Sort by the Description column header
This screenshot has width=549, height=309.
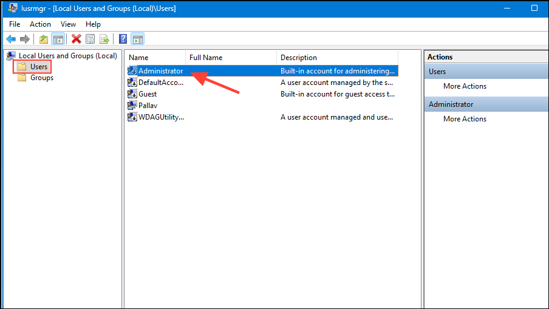click(x=337, y=58)
